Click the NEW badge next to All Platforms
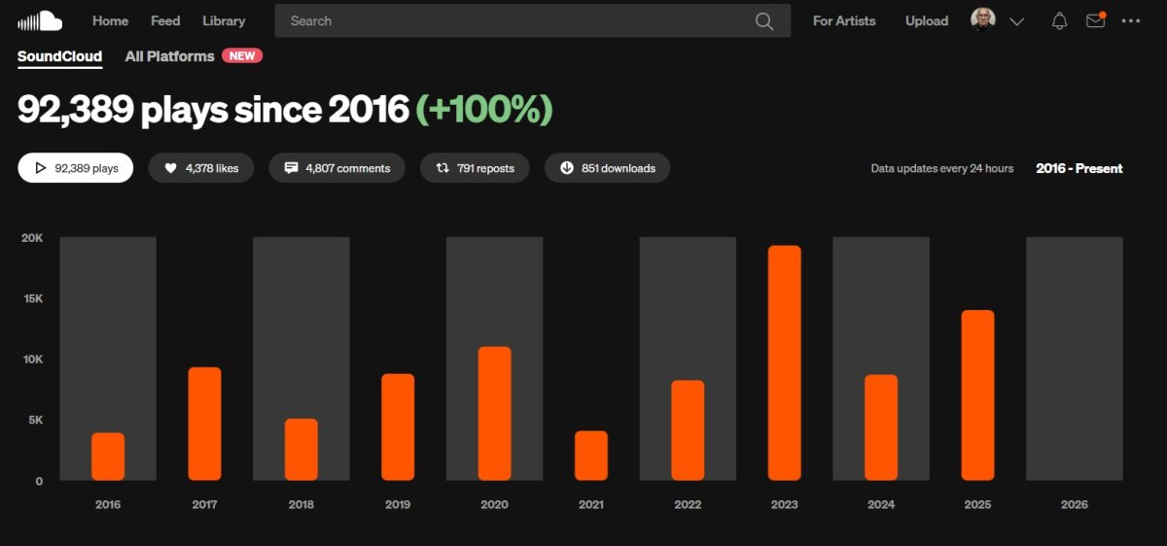The height and width of the screenshot is (546, 1167). pos(242,55)
